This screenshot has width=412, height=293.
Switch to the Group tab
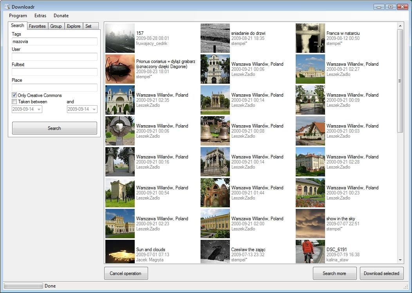coord(56,26)
